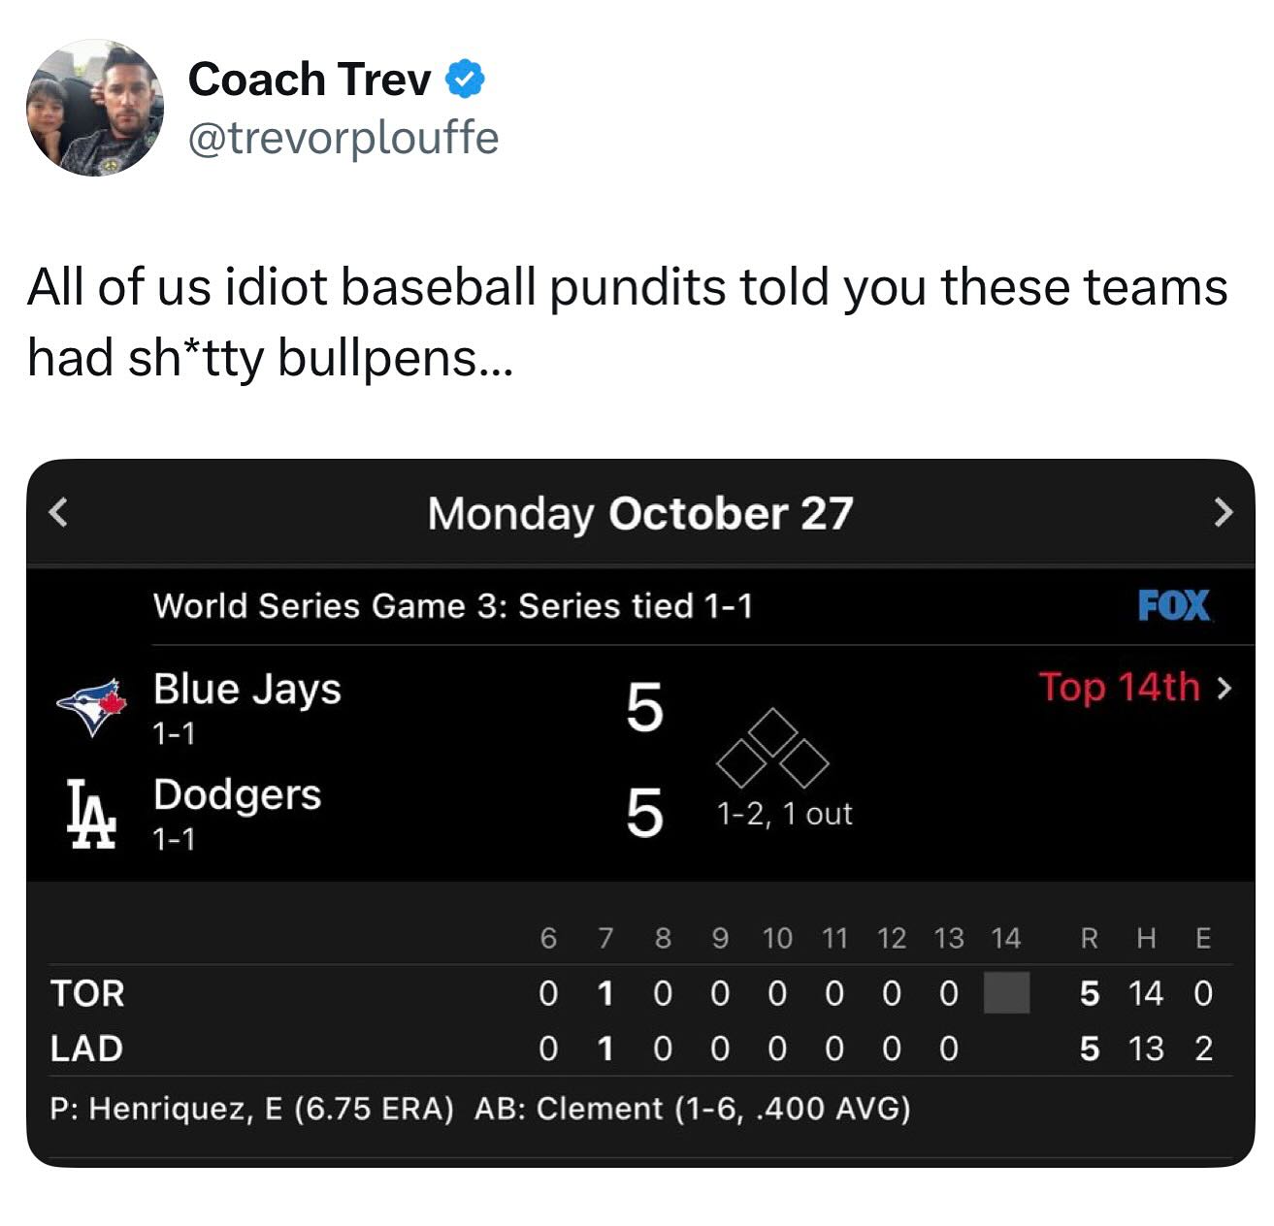Image resolution: width=1274 pixels, height=1226 pixels.
Task: Click the Dodgers LA logo
Action: click(x=92, y=813)
